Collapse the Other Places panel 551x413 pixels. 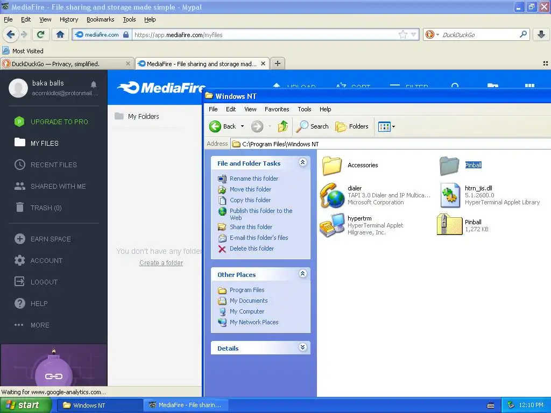[x=302, y=274]
